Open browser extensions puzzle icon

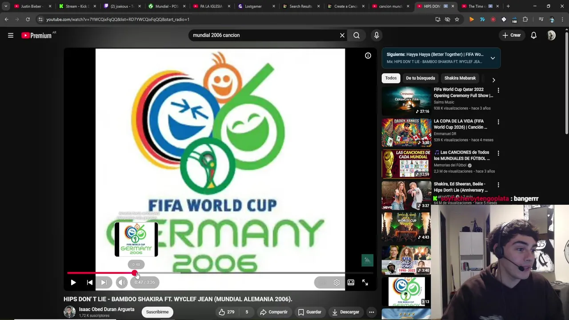[x=525, y=20]
